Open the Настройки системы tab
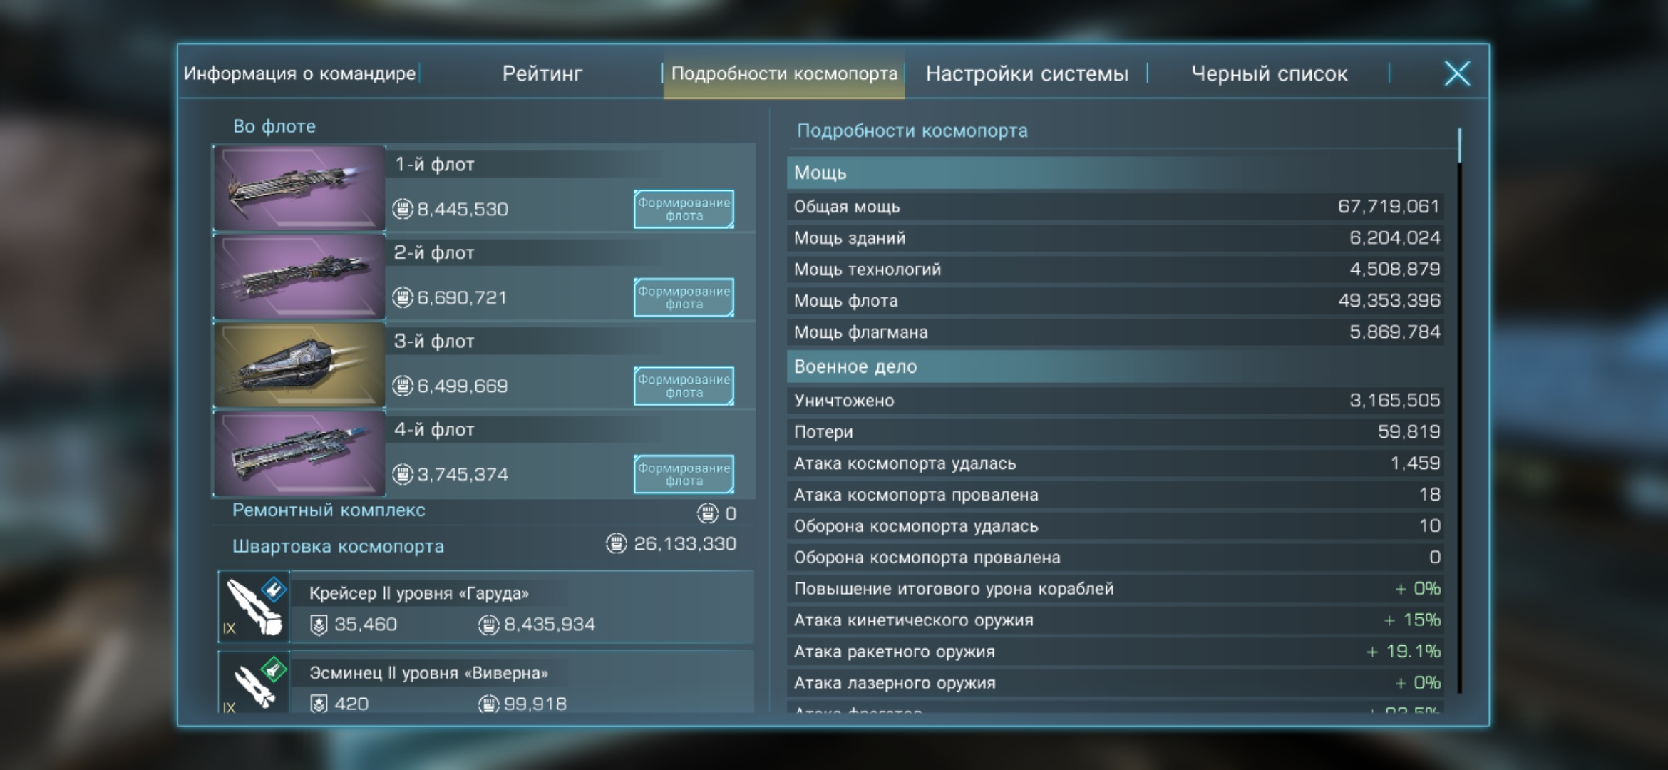This screenshot has width=1668, height=770. (1026, 73)
